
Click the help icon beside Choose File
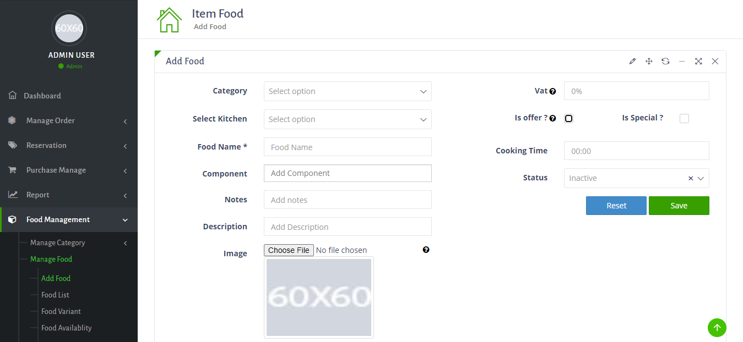tap(426, 250)
